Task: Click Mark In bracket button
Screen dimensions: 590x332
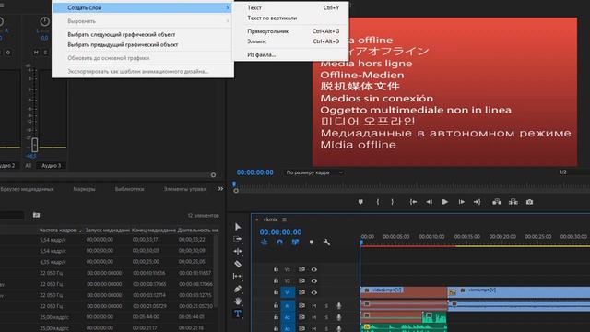Action: (x=378, y=202)
